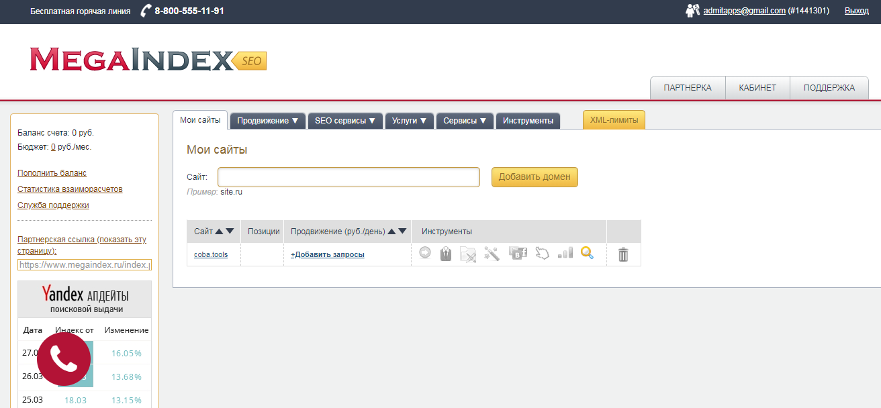The height and width of the screenshot is (408, 881).
Task: Select the folder-with-pencil editing tool icon
Action: (468, 254)
